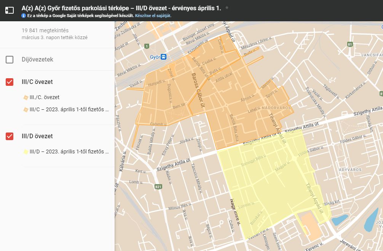Star this map as a favorite
This screenshot has width=383, height=251.
click(x=227, y=8)
